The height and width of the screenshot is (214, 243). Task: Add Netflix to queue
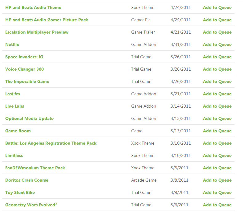217,44
